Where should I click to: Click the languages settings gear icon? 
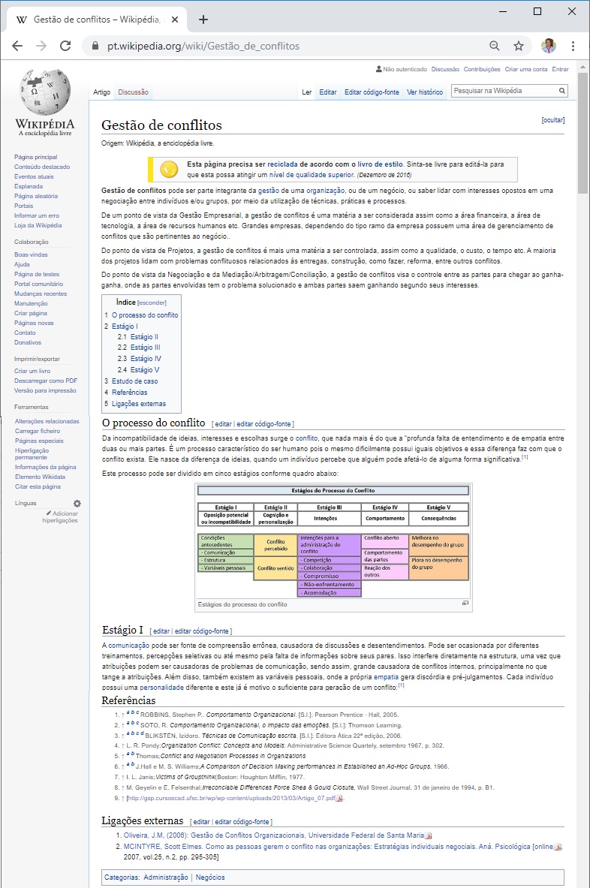coord(77,504)
